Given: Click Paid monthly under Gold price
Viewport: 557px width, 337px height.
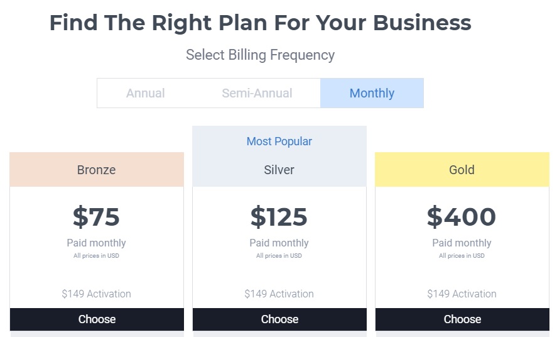Looking at the screenshot, I should (x=462, y=243).
